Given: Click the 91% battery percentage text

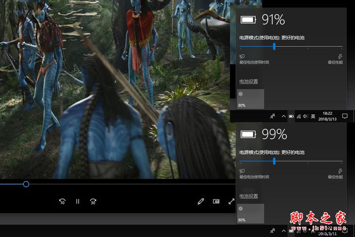Looking at the screenshot, I should (x=273, y=20).
